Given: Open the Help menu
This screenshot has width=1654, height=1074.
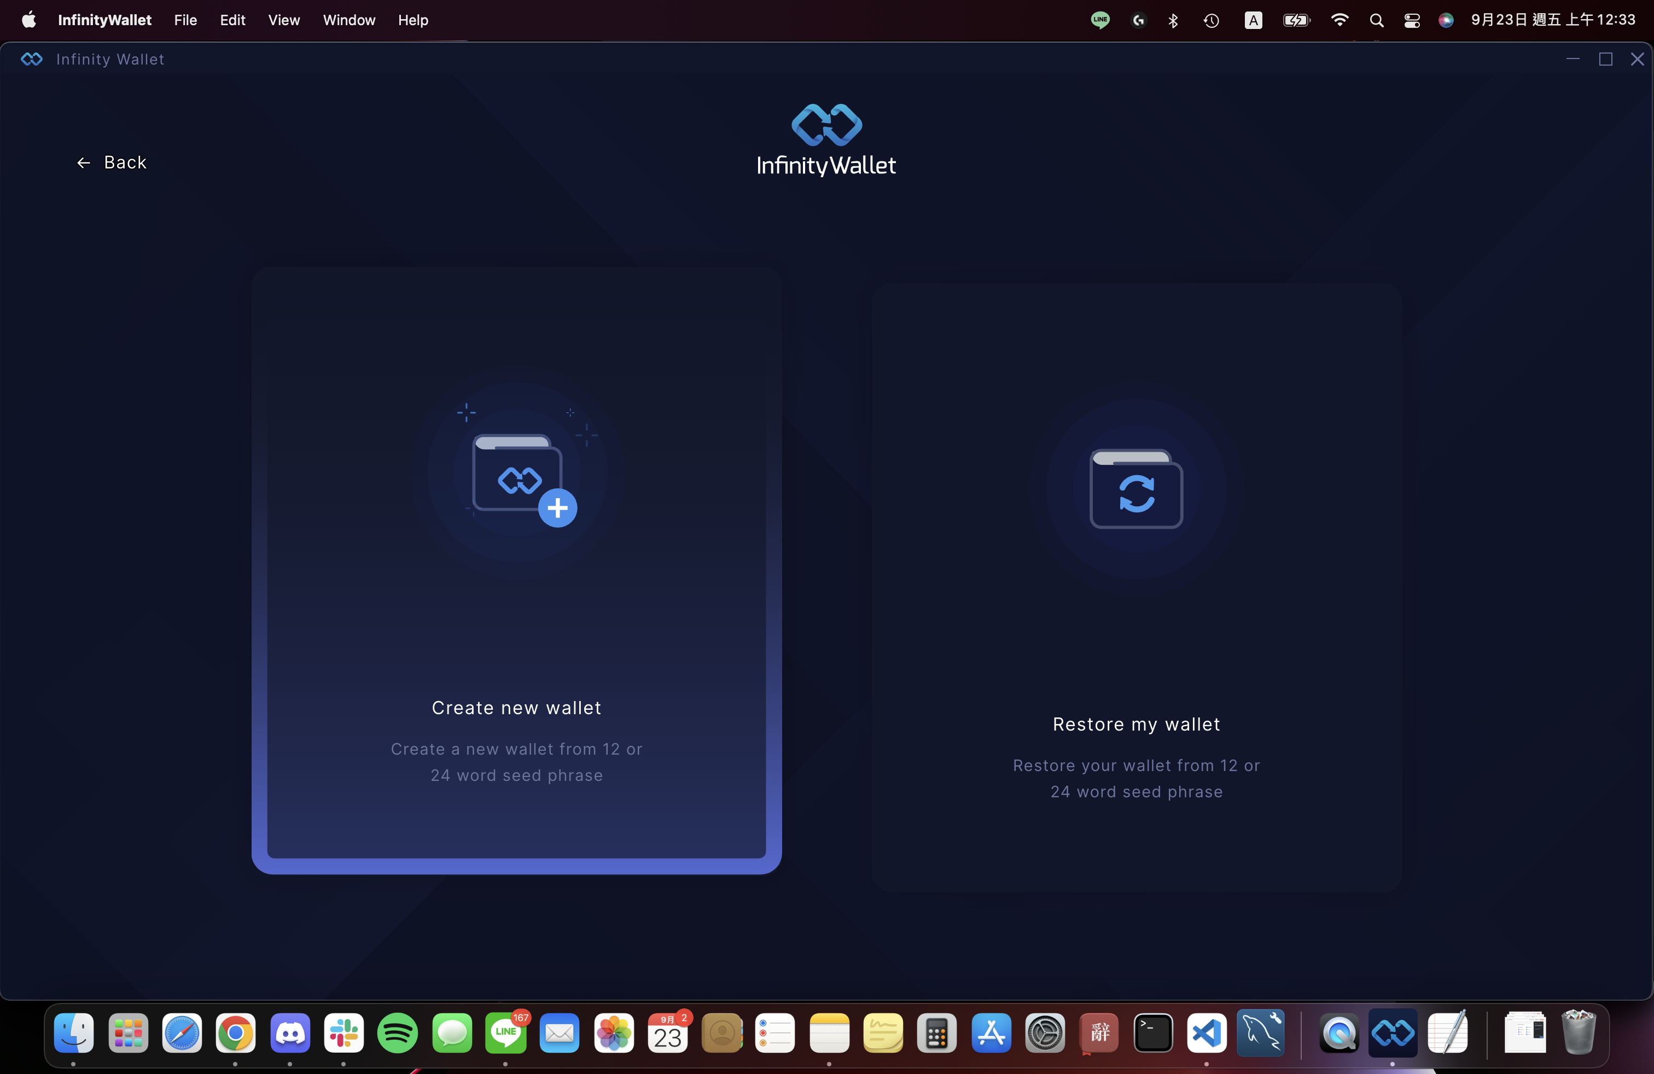Looking at the screenshot, I should (x=413, y=20).
